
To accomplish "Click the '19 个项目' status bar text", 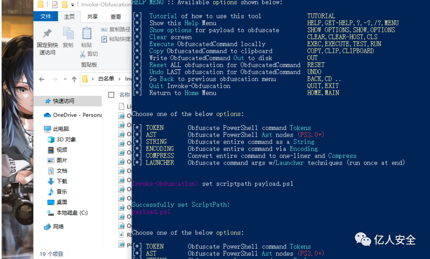I will pyautogui.click(x=51, y=254).
